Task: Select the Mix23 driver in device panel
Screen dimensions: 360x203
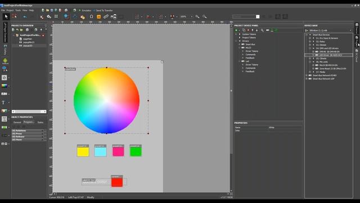Action: coord(248,47)
